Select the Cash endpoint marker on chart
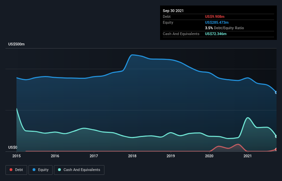 (276, 136)
